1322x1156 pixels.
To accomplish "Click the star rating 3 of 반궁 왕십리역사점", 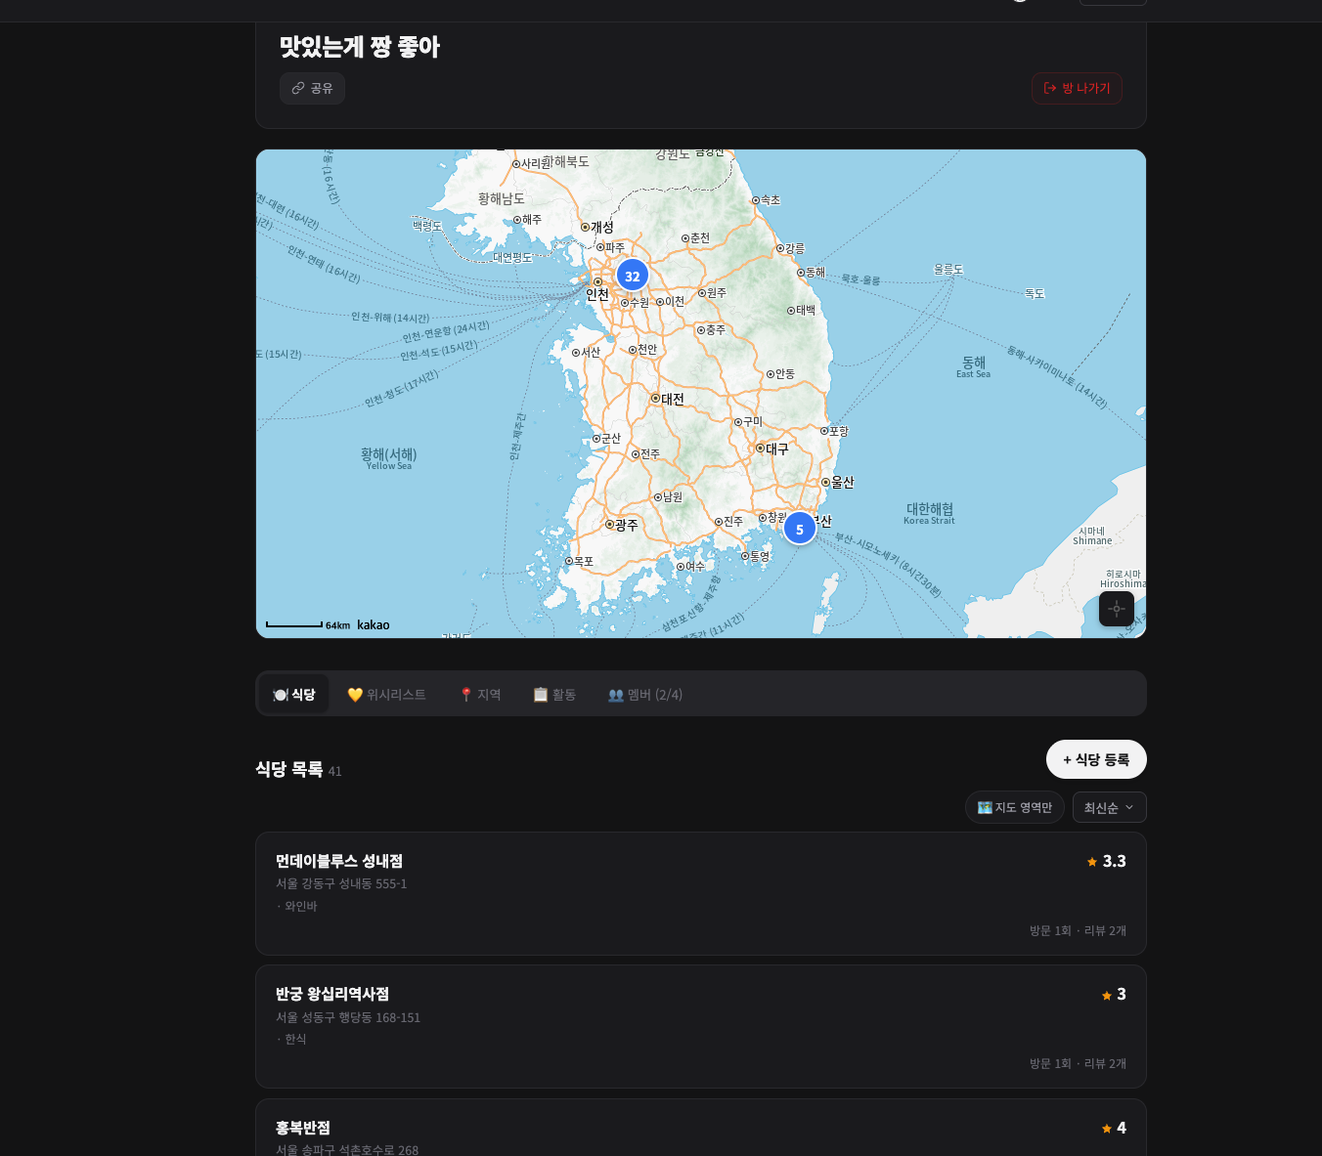I will [1114, 994].
